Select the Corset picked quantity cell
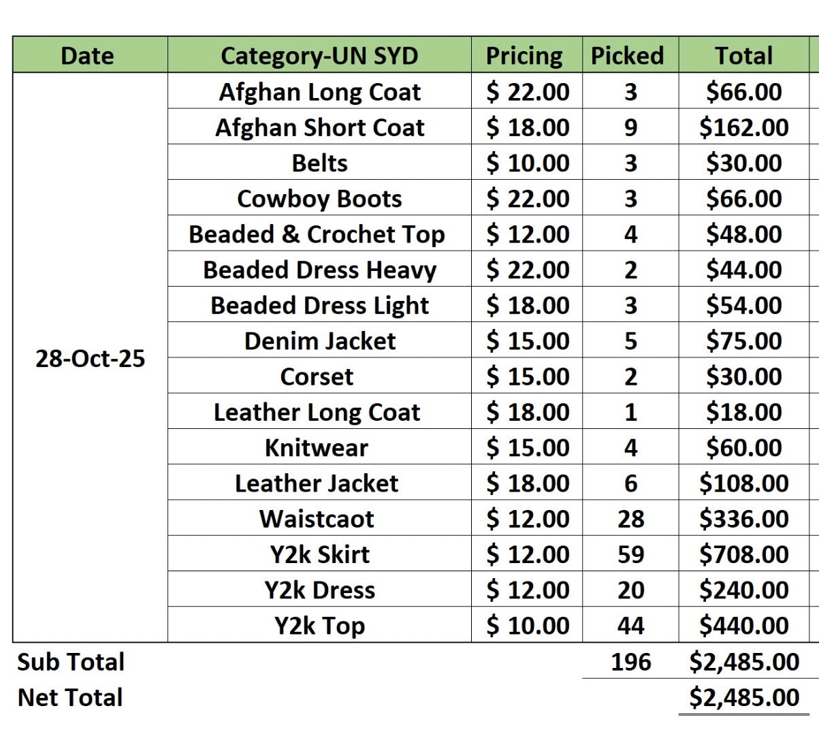Viewport: 819px width, 751px height. [630, 376]
